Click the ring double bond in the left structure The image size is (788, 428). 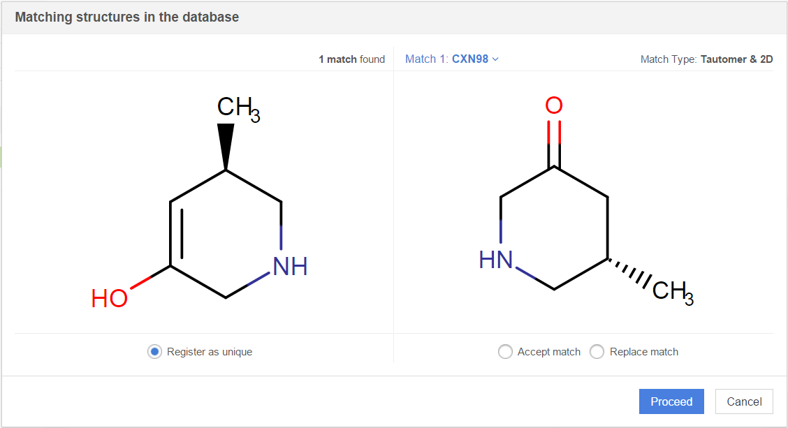[176, 234]
